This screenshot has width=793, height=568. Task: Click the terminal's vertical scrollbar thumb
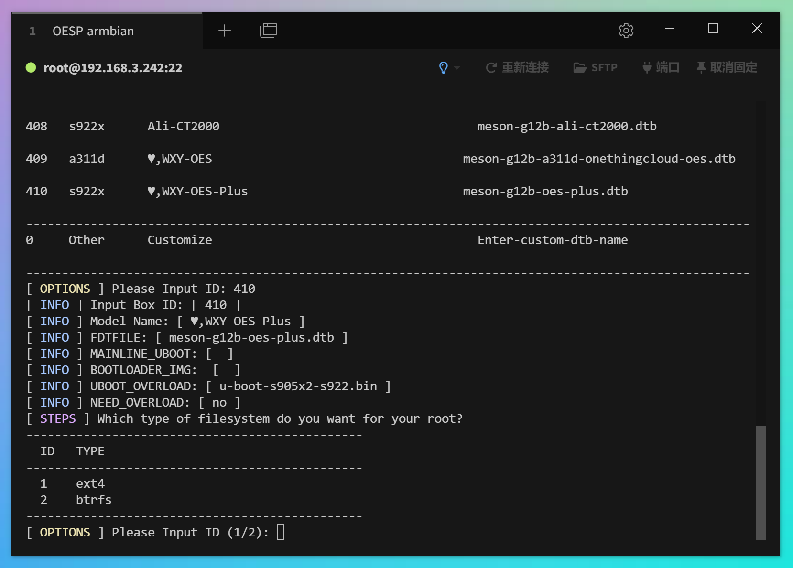tap(760, 482)
